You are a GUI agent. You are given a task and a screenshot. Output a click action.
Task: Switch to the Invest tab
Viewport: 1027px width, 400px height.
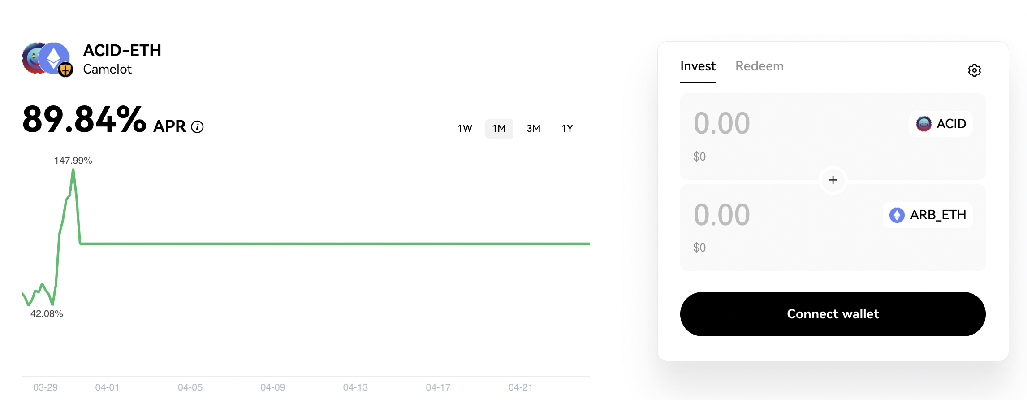click(x=698, y=66)
